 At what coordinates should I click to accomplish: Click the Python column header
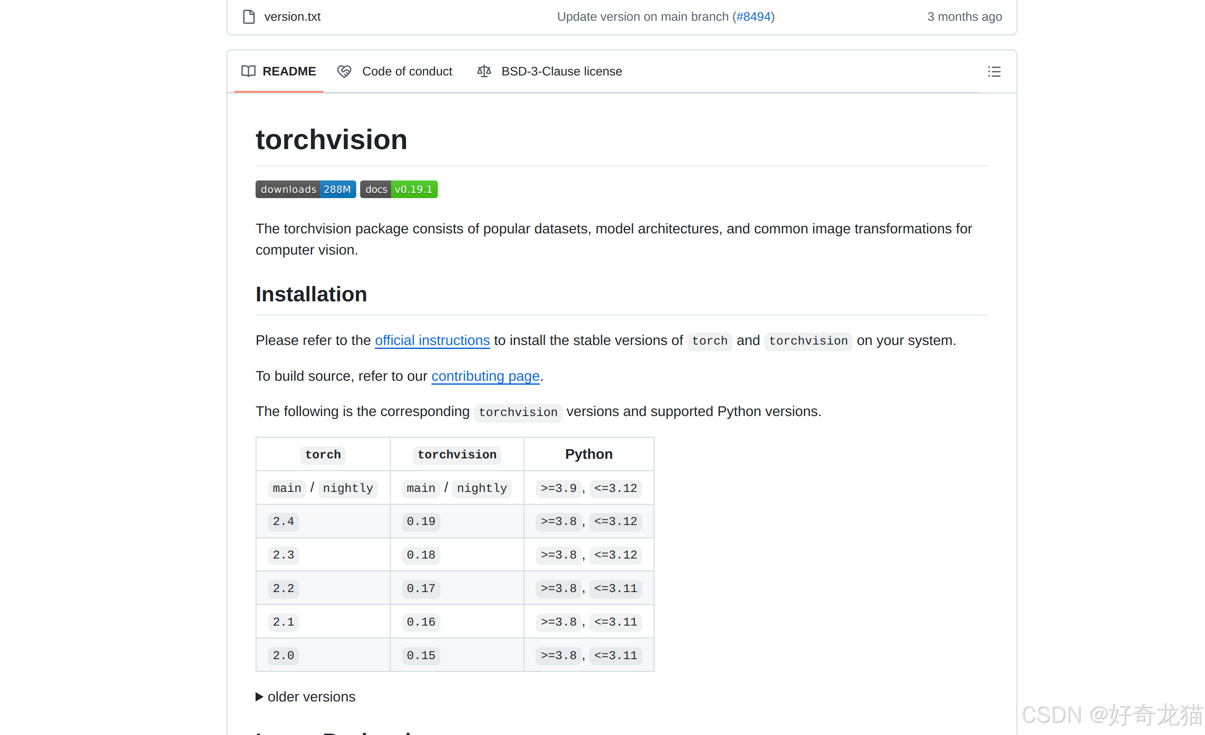tap(589, 454)
